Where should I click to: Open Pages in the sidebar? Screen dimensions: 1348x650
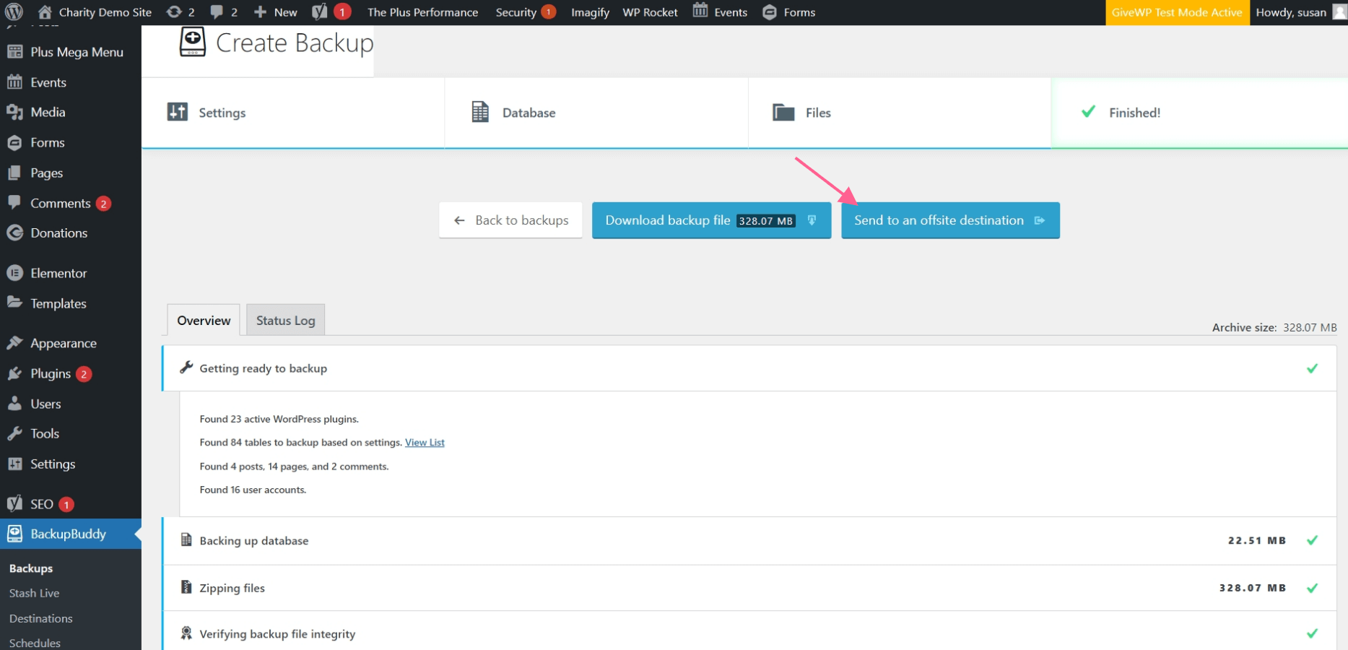click(71, 173)
